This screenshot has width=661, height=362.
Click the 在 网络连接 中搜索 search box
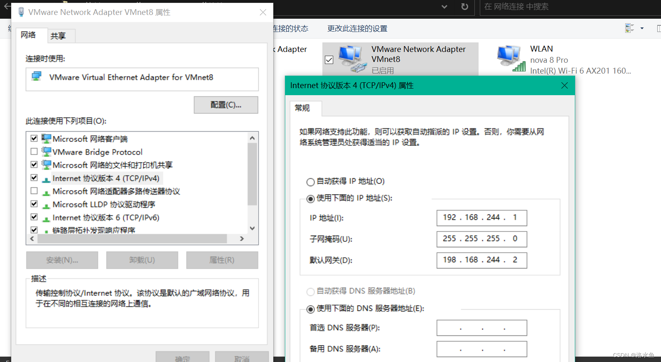(x=570, y=7)
